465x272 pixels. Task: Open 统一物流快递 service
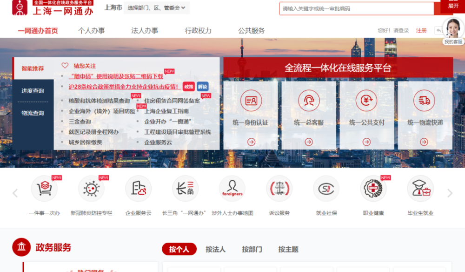click(x=424, y=99)
